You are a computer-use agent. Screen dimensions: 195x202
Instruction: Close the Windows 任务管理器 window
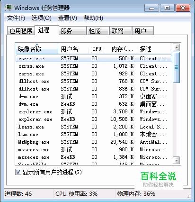pyautogui.click(x=183, y=8)
